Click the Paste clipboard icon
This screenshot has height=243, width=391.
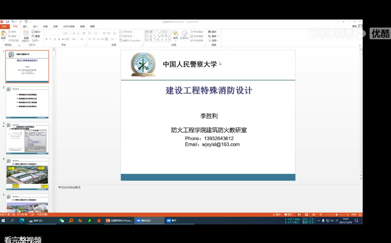4,34
